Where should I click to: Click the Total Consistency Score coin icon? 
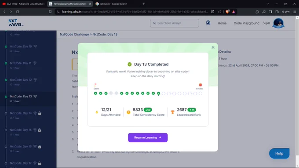(x=128, y=112)
